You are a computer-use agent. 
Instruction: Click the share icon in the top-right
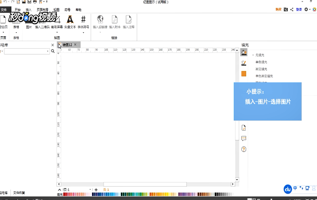pos(292,9)
